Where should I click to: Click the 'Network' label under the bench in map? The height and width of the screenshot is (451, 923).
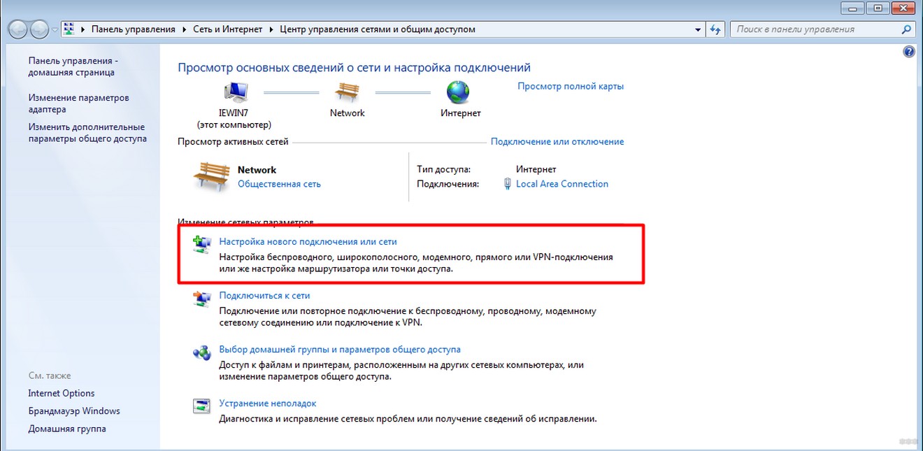(348, 113)
